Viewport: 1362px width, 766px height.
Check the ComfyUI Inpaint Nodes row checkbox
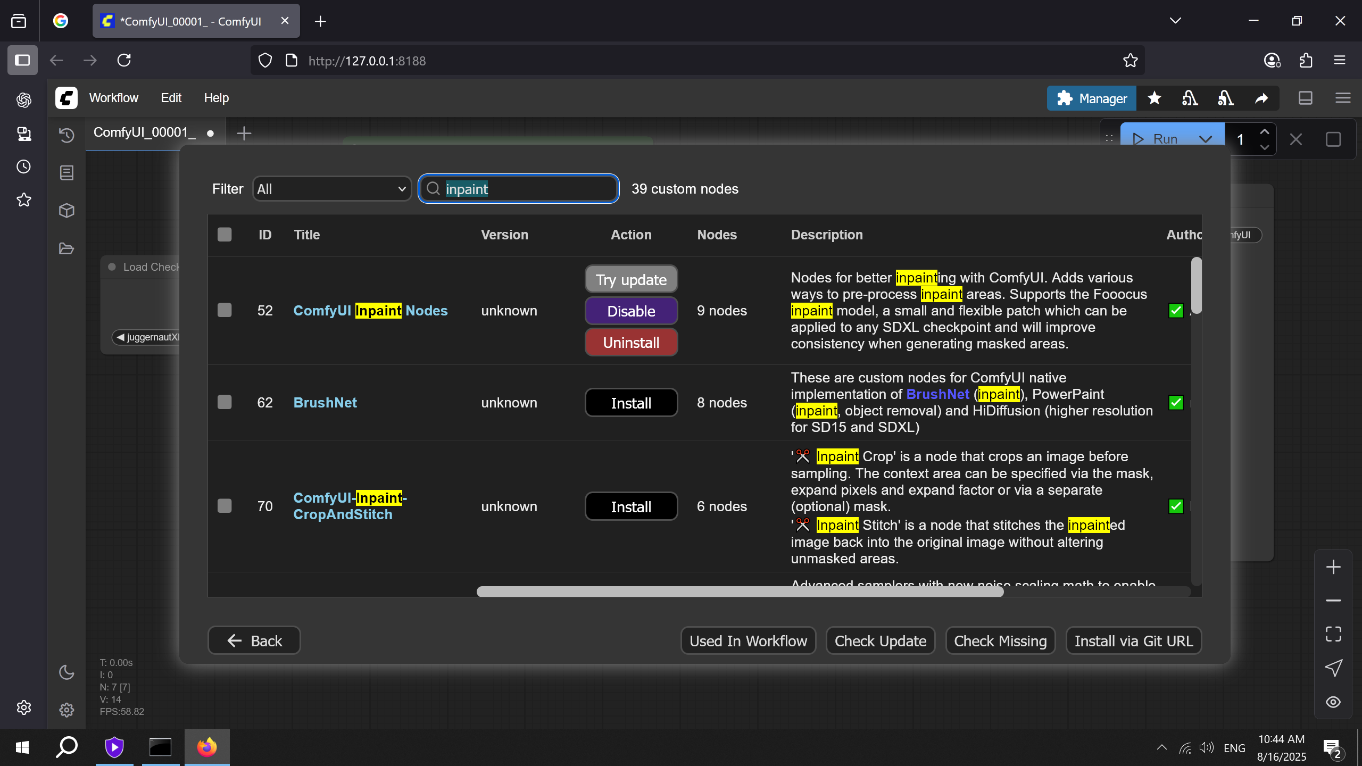click(x=225, y=310)
